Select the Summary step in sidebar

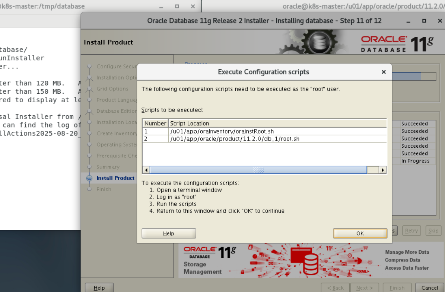108,167
